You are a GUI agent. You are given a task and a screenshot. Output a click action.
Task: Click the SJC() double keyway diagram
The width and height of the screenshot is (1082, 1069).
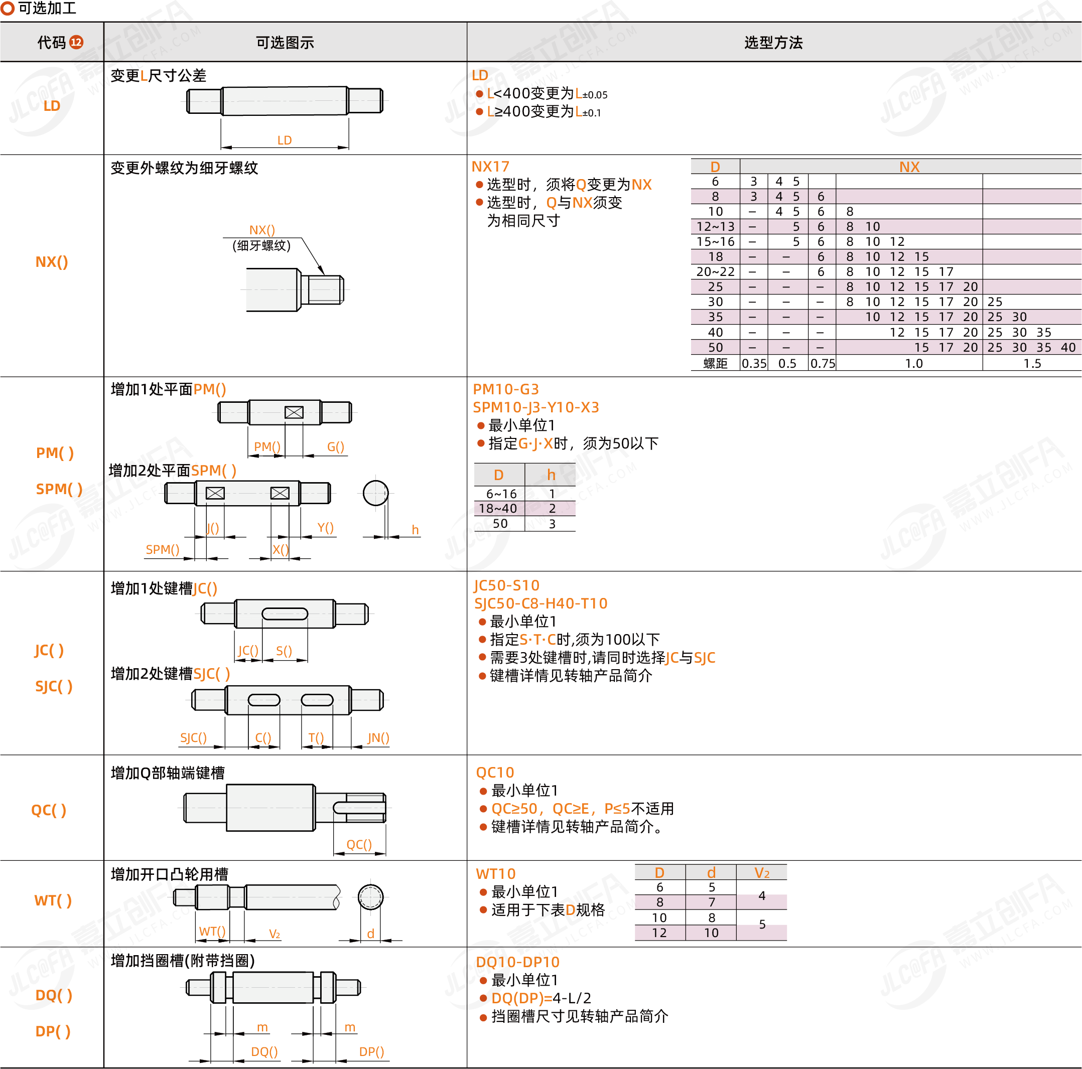click(x=287, y=700)
